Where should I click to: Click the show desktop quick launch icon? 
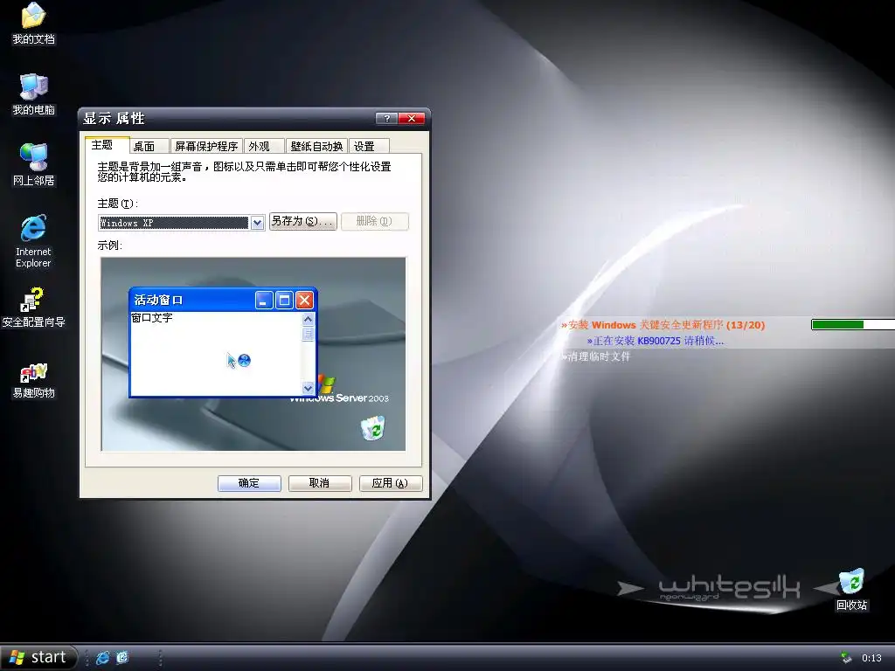point(122,658)
